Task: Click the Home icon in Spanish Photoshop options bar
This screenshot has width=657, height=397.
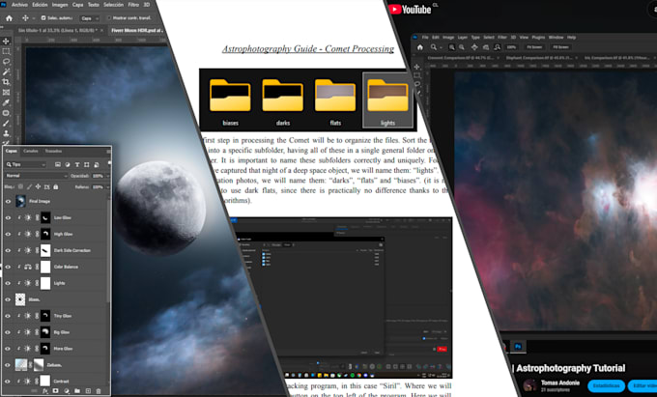Action: point(10,18)
